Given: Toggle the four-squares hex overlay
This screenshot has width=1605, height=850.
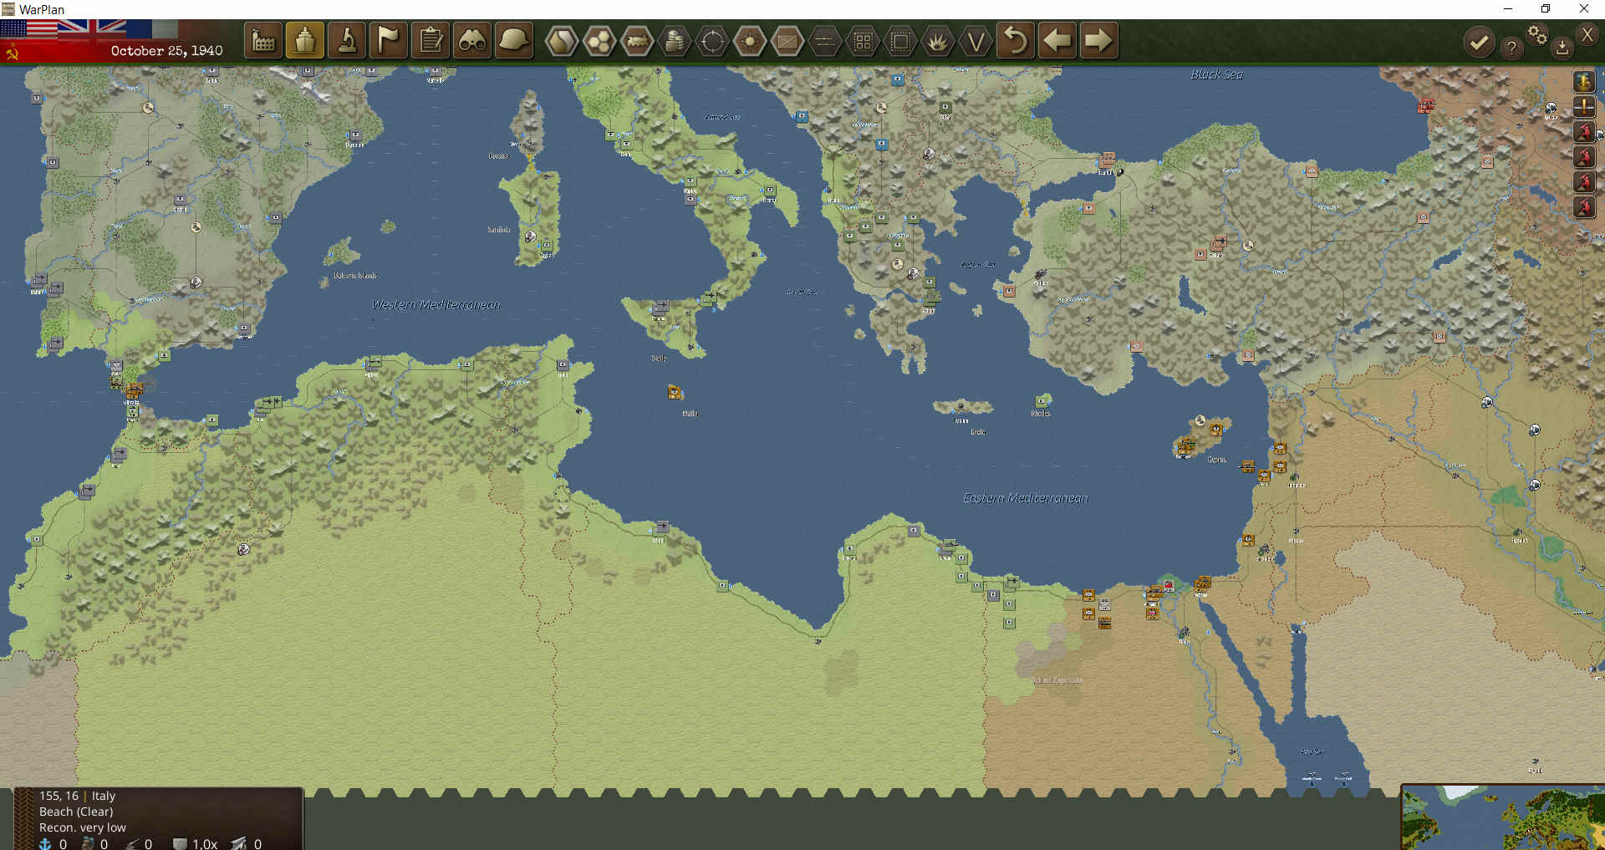Looking at the screenshot, I should 863,41.
